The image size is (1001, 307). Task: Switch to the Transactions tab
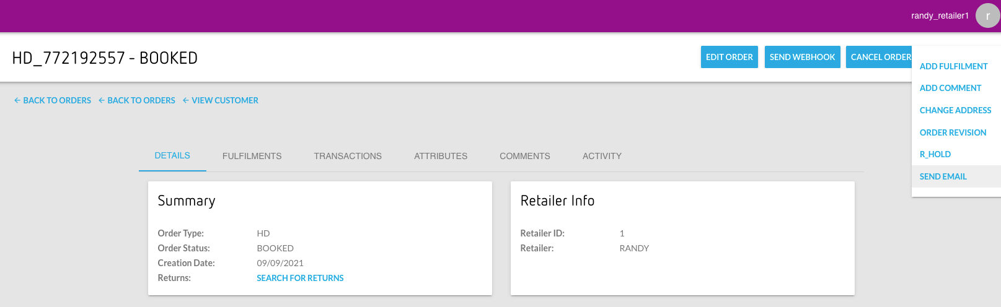click(348, 156)
